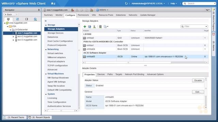This screenshot has width=218, height=122.
Task: Click the adapter table horizontal scrollbar
Action: [128, 62]
